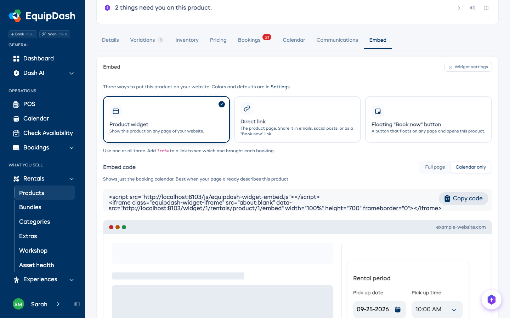The image size is (510, 318).
Task: Open the Bookings tab with 21 badge
Action: [x=254, y=40]
